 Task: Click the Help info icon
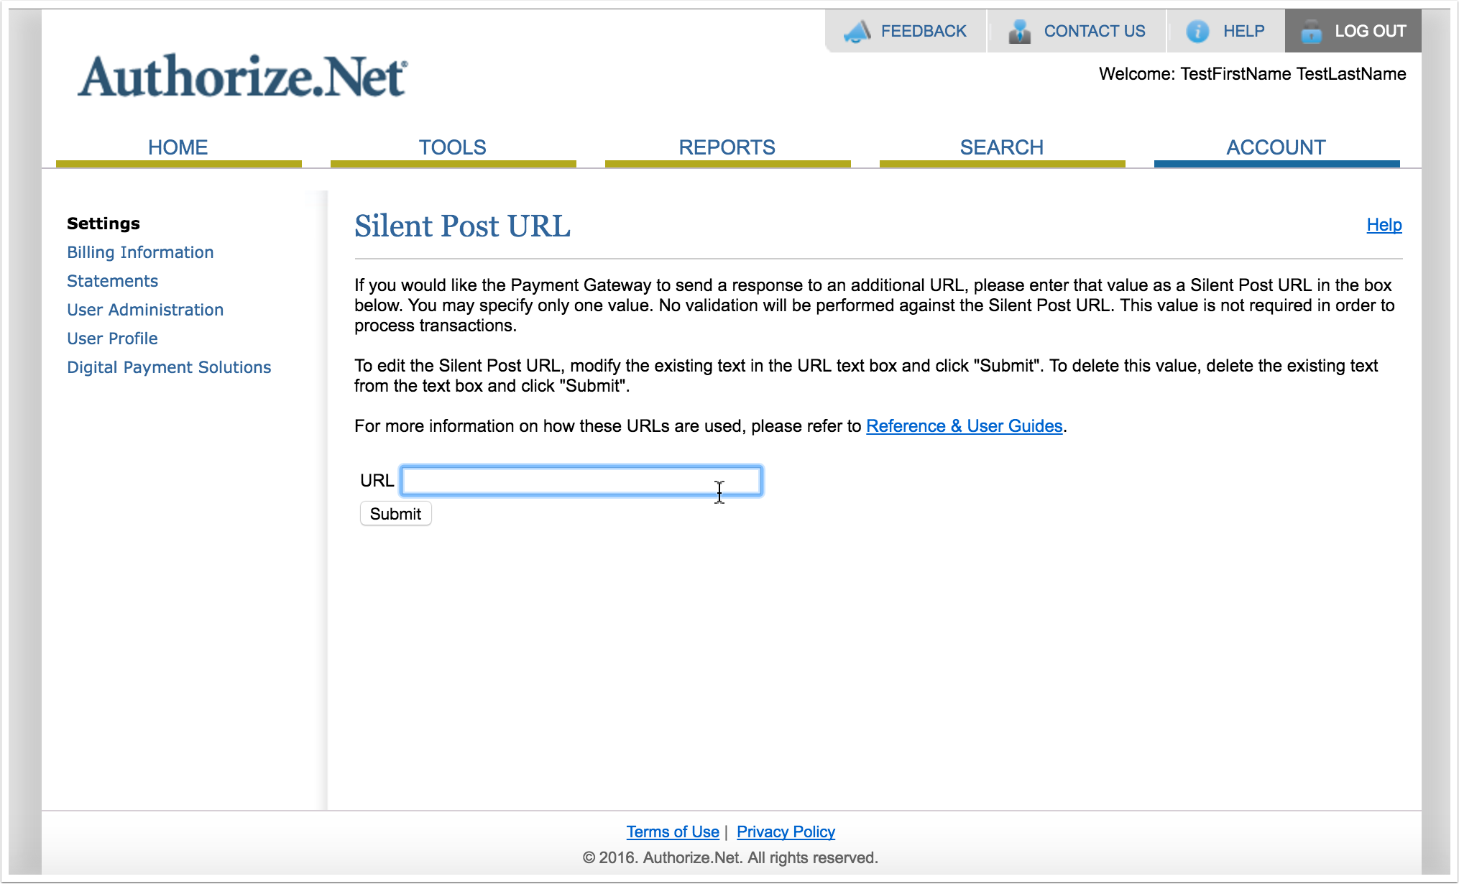click(1197, 31)
